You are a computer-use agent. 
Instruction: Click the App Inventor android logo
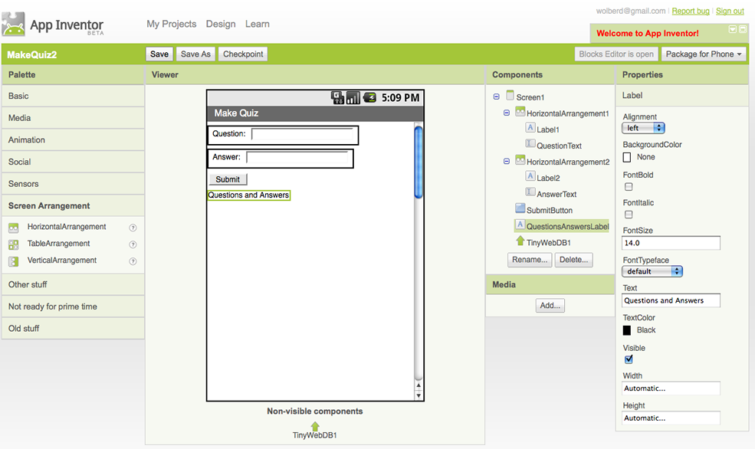[x=13, y=24]
